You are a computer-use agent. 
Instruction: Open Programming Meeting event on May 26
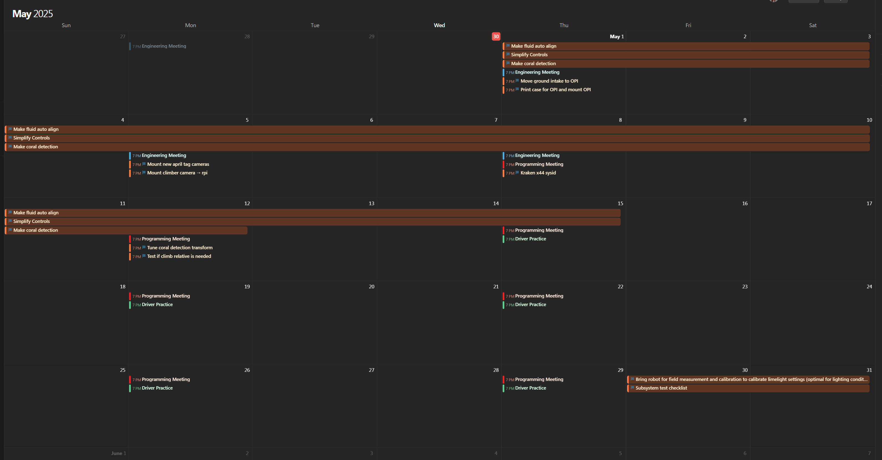[165, 379]
